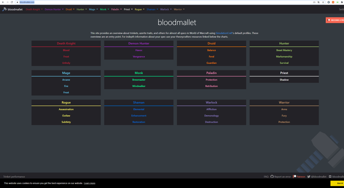The image size is (344, 188).
Task: Open the Warlock navbar dropdown
Action: point(166,9)
